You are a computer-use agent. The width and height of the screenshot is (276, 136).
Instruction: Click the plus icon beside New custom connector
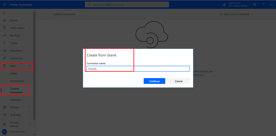tap(221, 14)
